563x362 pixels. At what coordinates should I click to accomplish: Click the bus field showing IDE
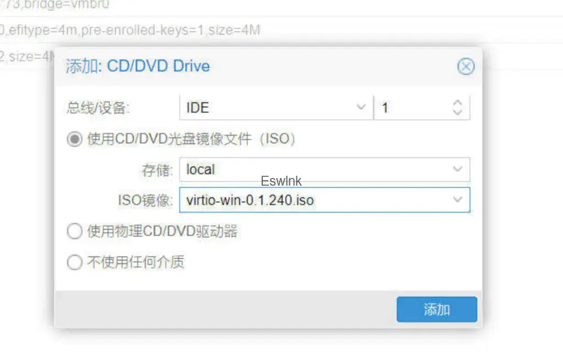[x=276, y=107]
